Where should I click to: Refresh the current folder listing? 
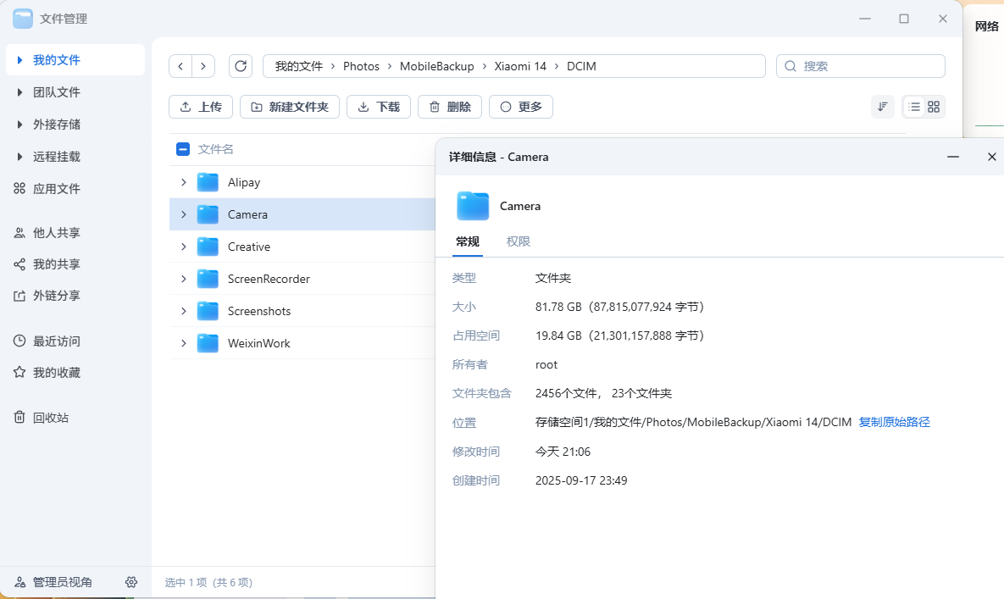(241, 66)
